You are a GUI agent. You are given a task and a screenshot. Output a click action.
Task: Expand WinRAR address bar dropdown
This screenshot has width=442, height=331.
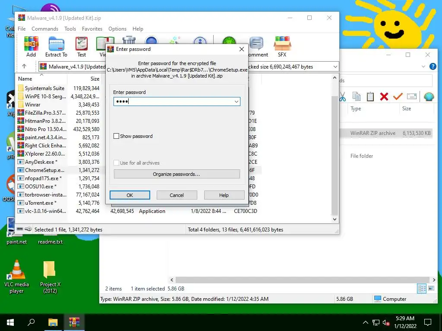tap(335, 67)
